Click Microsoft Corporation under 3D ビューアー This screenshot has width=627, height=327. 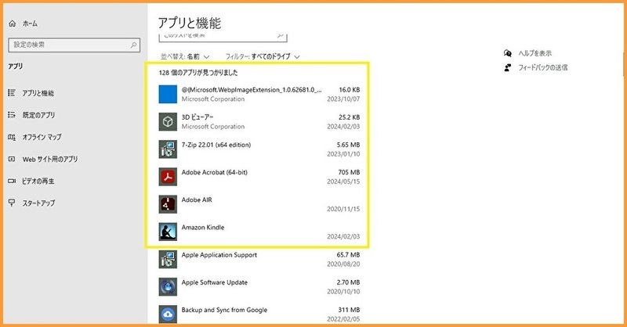click(x=213, y=127)
